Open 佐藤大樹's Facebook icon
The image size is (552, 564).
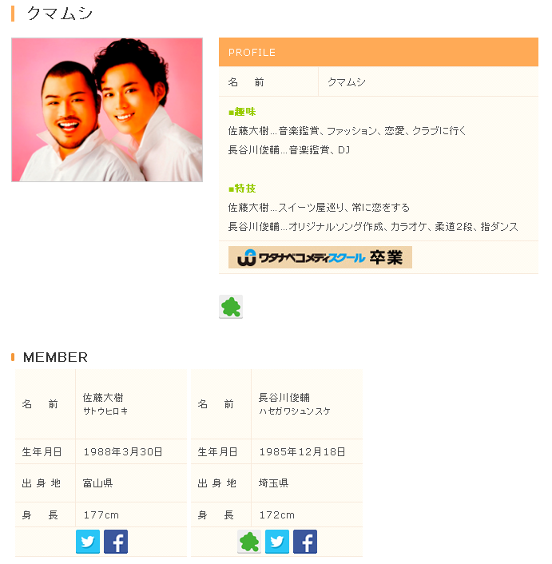116,542
